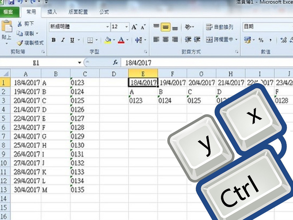The height and width of the screenshot is (220, 293).
Task: Select column G header
Action: point(201,74)
